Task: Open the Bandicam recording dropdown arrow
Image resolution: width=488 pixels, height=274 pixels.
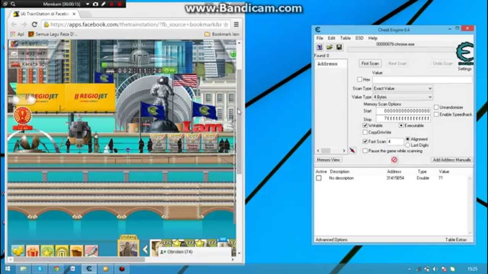Action: 87,4
